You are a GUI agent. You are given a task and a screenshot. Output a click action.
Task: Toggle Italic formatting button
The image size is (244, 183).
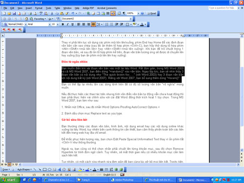[x=68, y=24]
